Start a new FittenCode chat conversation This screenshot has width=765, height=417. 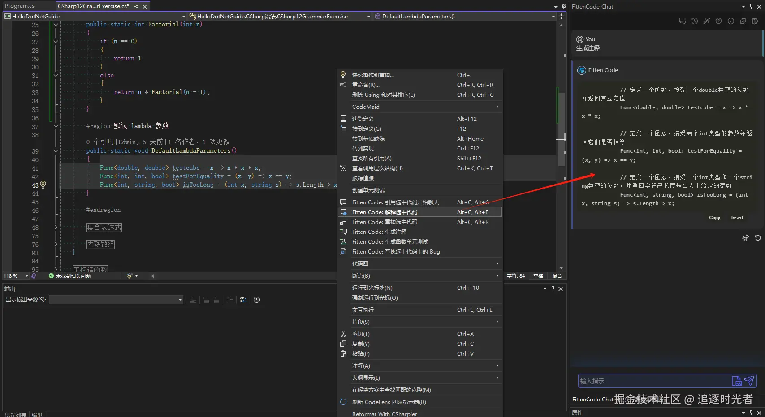coord(682,21)
